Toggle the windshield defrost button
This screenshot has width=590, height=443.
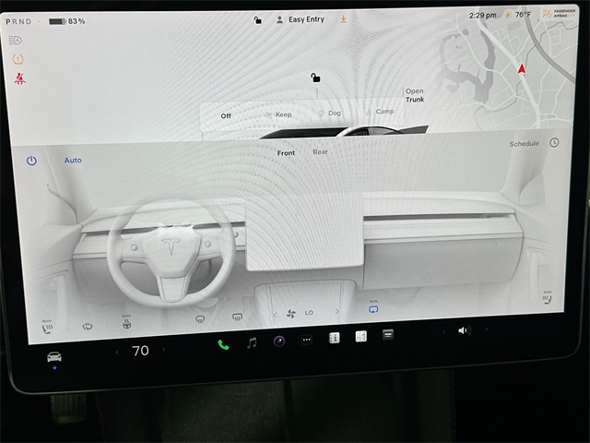coord(88,326)
